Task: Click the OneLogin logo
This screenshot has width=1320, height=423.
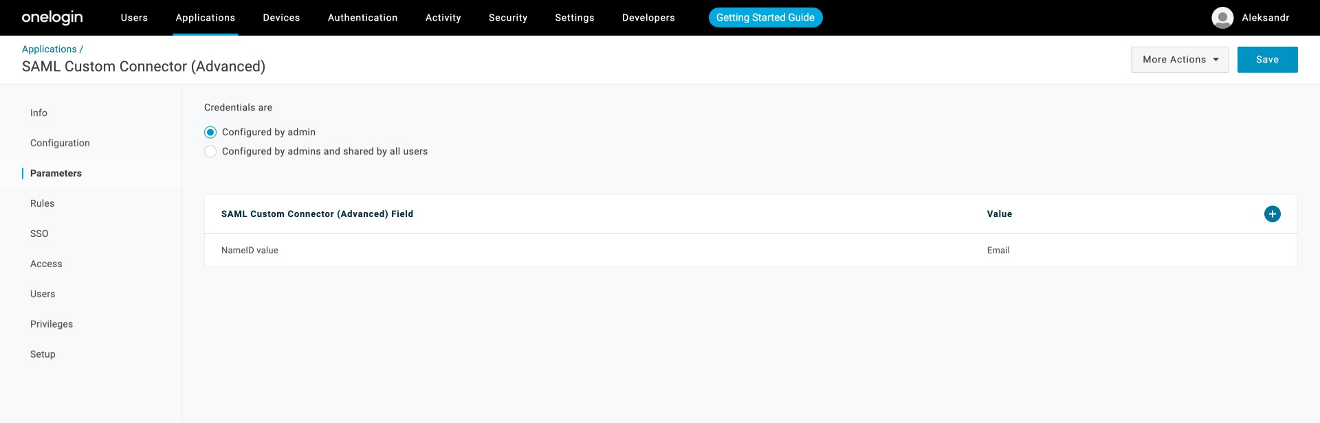Action: tap(52, 18)
